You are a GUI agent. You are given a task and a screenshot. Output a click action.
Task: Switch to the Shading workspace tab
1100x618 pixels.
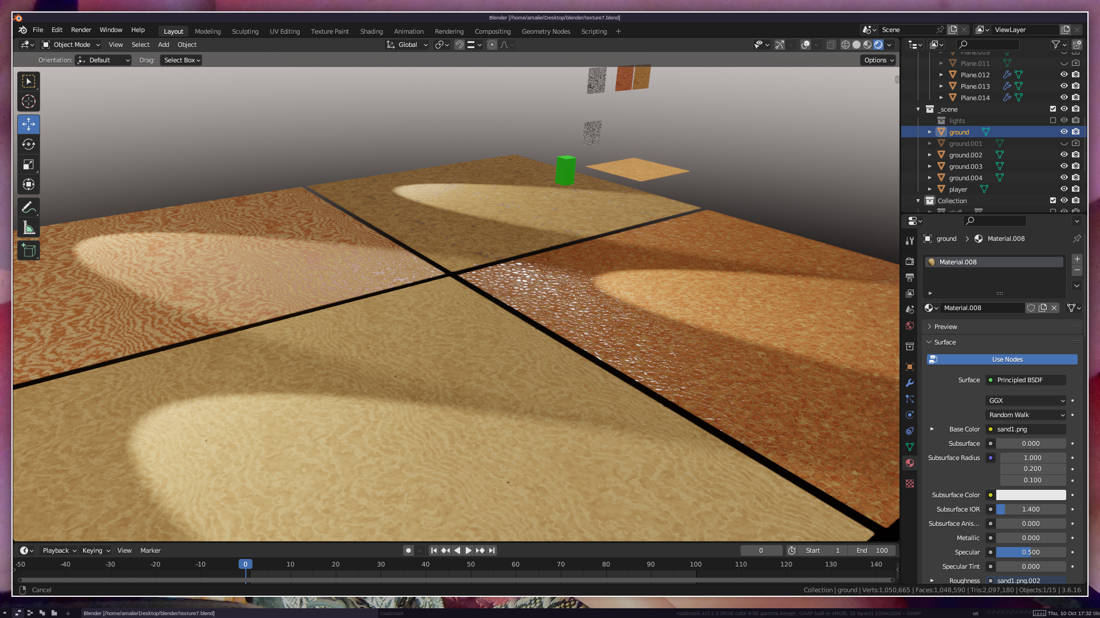(x=371, y=31)
